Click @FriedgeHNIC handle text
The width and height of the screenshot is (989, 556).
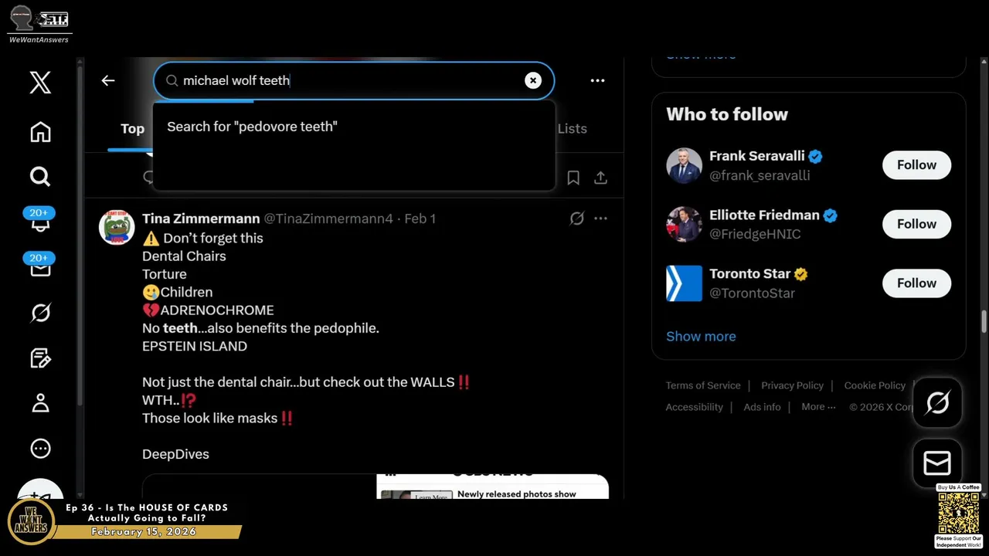tap(755, 234)
